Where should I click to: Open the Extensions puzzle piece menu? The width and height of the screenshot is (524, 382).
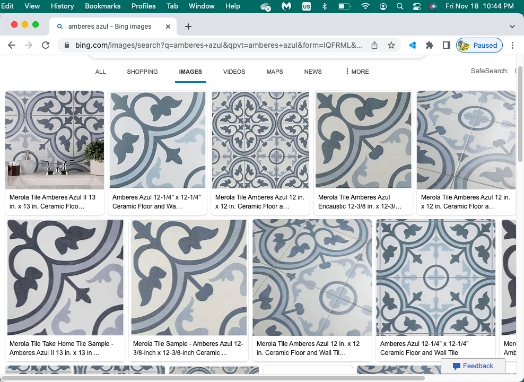[x=430, y=45]
